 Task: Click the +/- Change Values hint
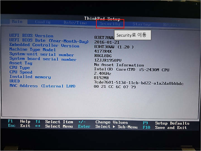(x=103, y=122)
